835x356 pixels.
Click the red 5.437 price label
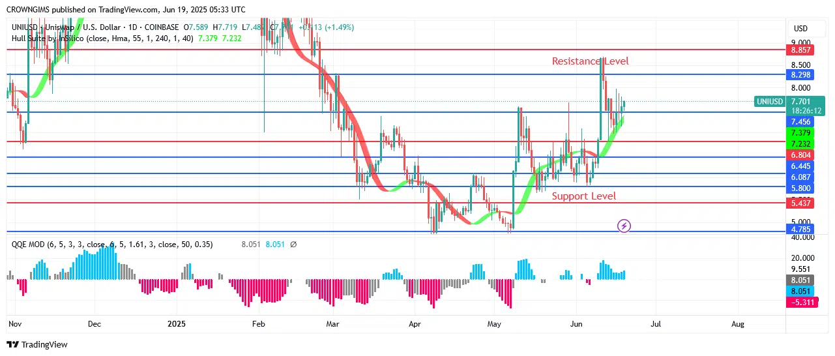pyautogui.click(x=800, y=203)
